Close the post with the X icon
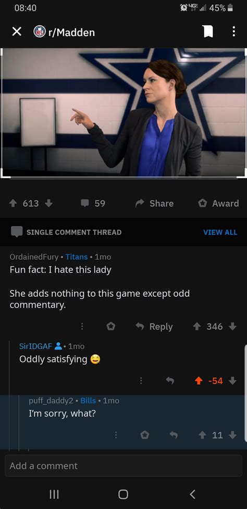The width and height of the screenshot is (247, 509). click(x=17, y=31)
